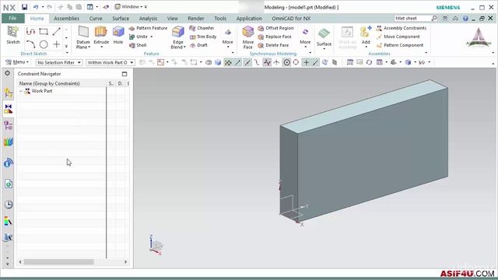Select the Rectangle sketch tool
The image size is (498, 280).
[44, 31]
